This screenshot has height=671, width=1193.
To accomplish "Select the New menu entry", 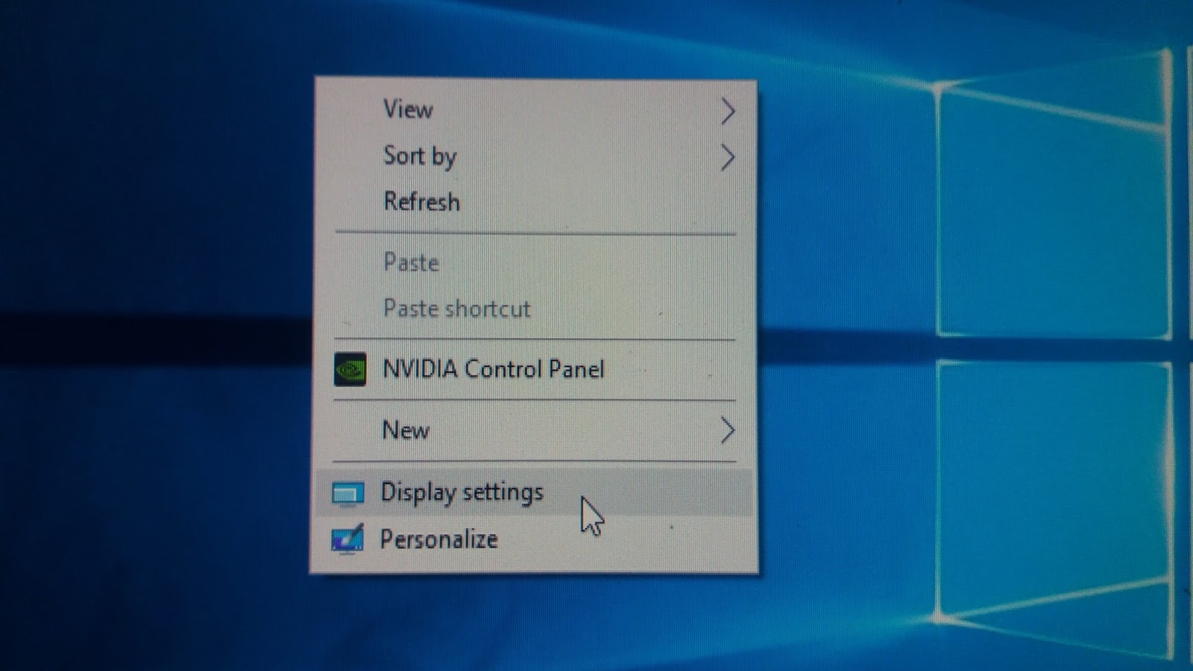I will point(535,430).
